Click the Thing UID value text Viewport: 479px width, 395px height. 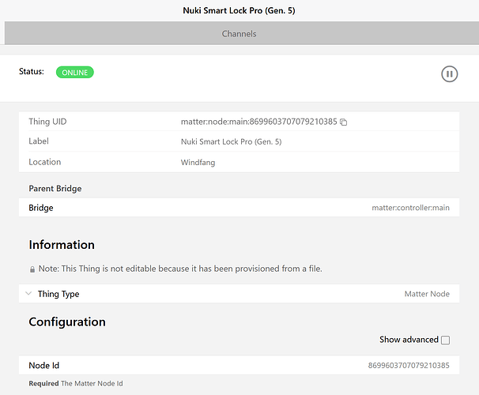(x=258, y=122)
